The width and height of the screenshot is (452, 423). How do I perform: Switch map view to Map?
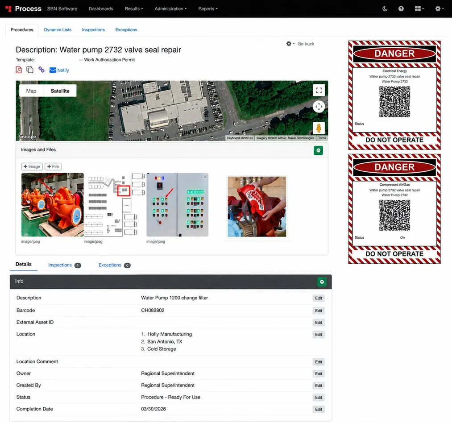click(31, 91)
